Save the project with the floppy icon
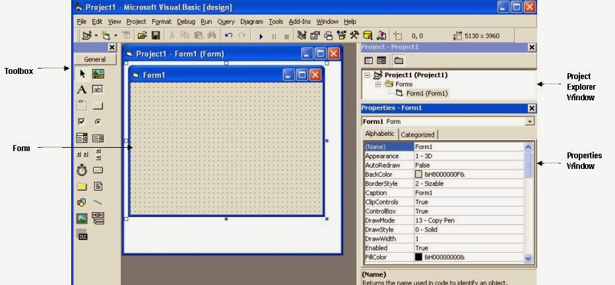The height and width of the screenshot is (285, 615). tap(156, 36)
